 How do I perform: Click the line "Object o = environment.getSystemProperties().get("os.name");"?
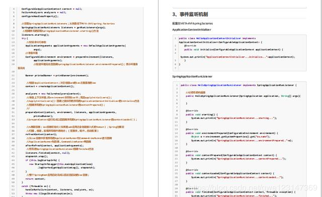(x=231, y=137)
